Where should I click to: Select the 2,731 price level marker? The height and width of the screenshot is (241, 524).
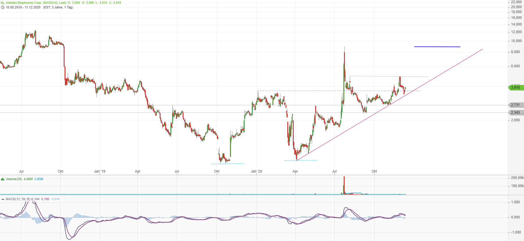[x=515, y=105]
